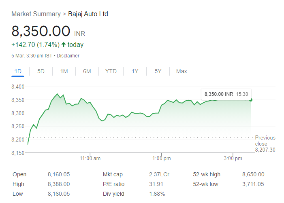The image size is (284, 203).
Task: View the 5Y price chart
Action: pyautogui.click(x=158, y=71)
